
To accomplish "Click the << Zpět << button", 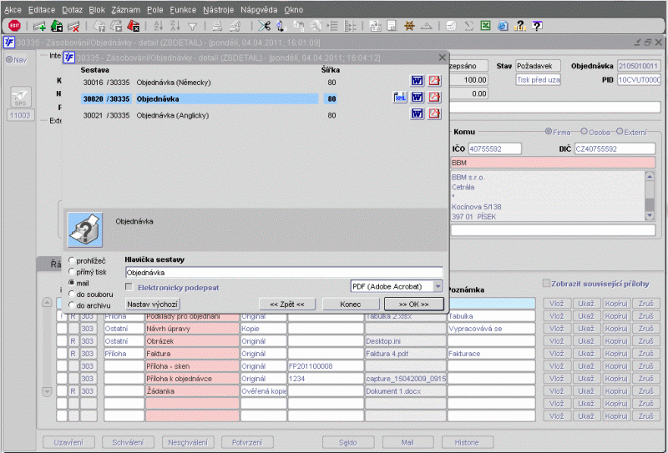I will click(x=287, y=304).
